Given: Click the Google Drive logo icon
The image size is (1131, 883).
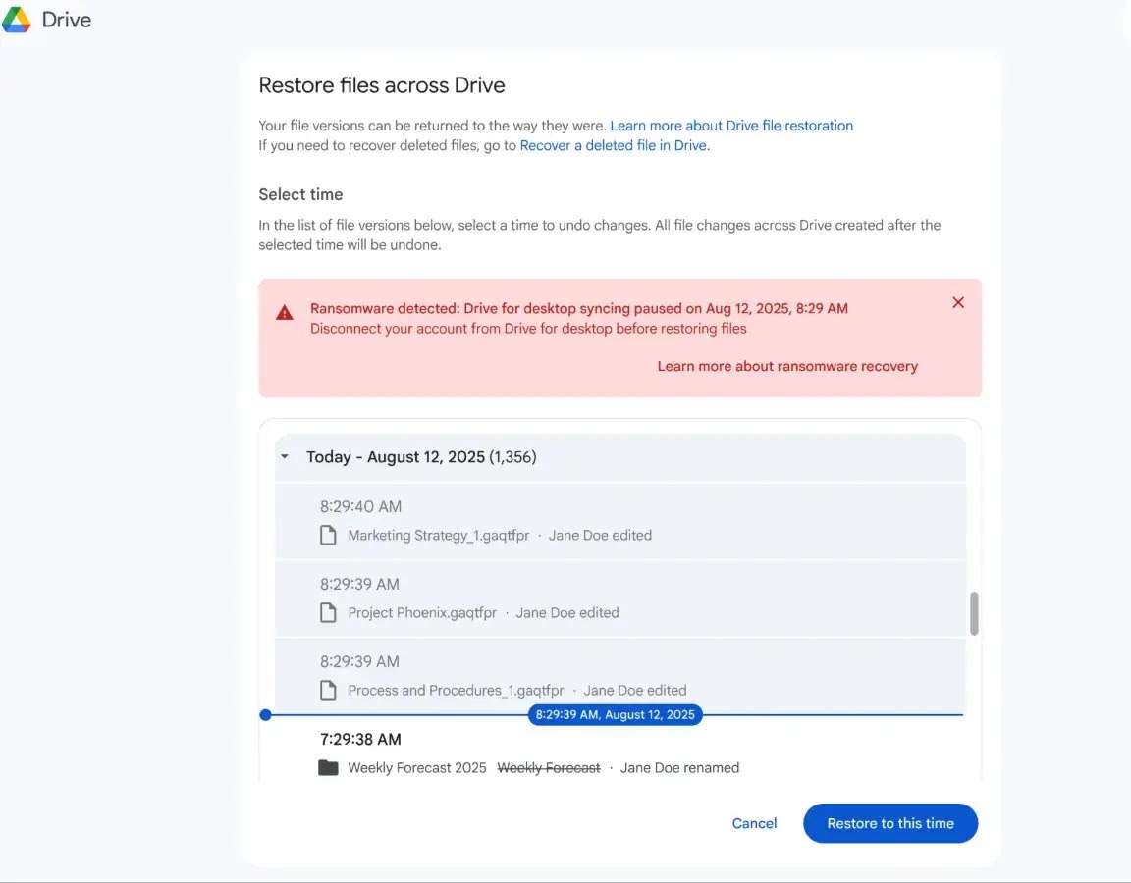Looking at the screenshot, I should click(16, 20).
